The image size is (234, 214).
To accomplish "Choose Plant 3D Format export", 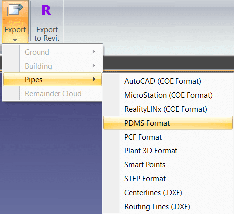I will tap(168, 151).
